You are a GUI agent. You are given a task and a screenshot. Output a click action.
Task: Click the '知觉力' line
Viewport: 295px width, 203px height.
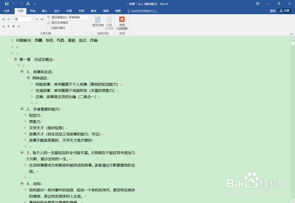35,115
